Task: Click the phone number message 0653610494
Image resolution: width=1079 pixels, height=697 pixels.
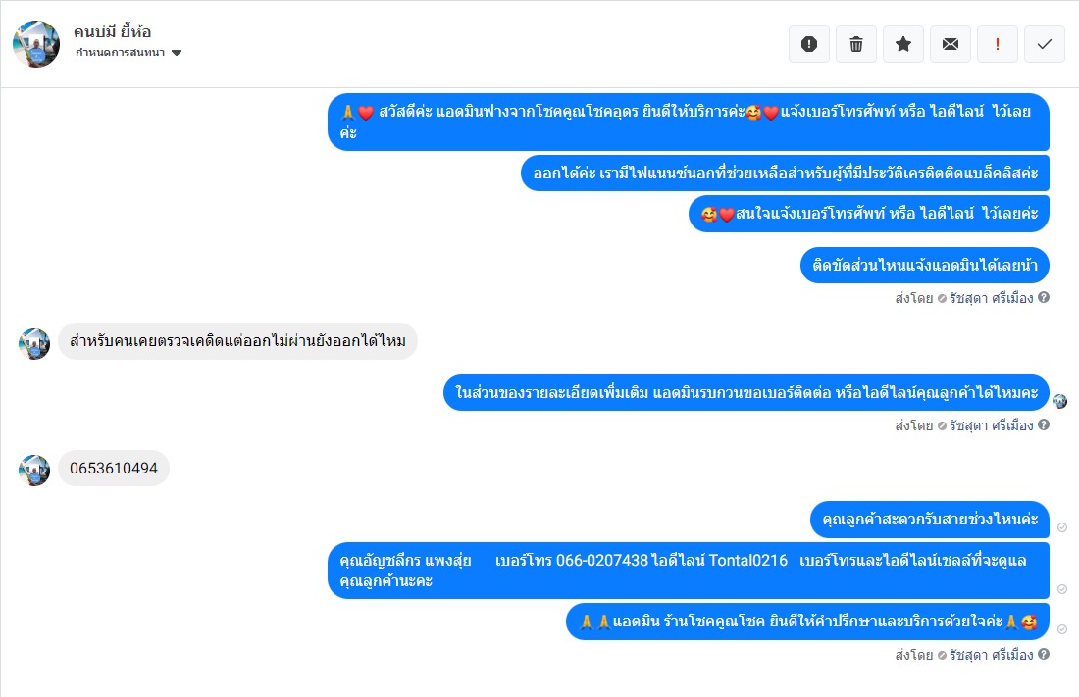Action: pyautogui.click(x=114, y=468)
